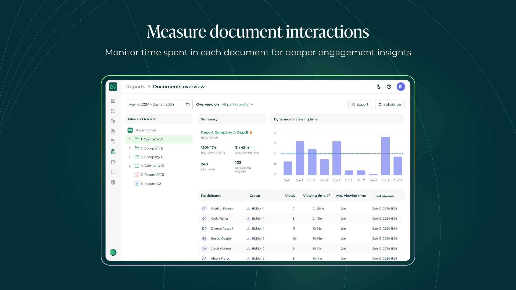Screen dimensions: 516x290
Task: Open the participants section in the sidebar
Action: [x=113, y=121]
